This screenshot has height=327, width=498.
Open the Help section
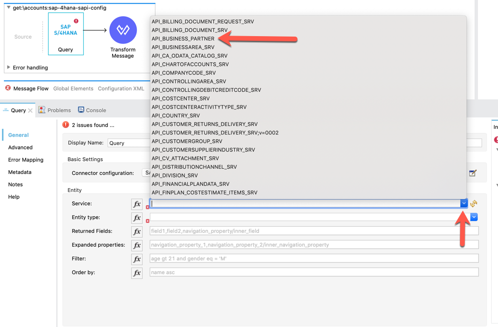tap(14, 197)
